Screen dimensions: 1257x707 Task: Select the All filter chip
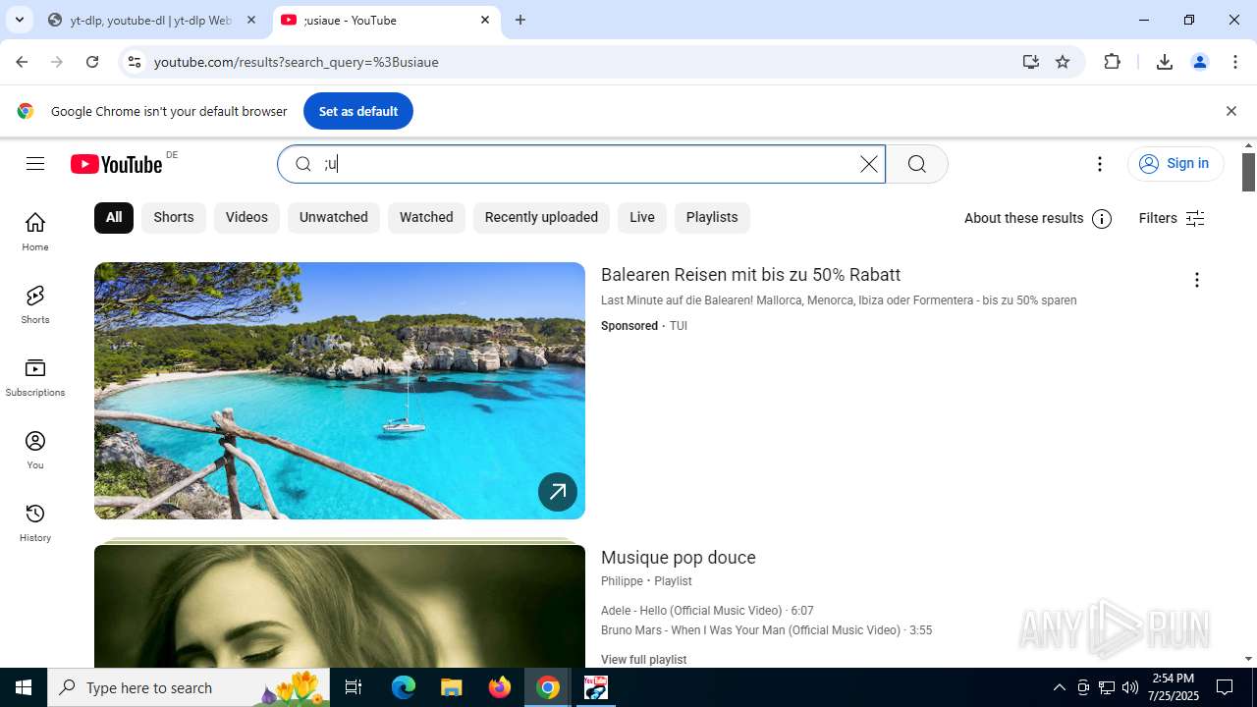click(114, 218)
